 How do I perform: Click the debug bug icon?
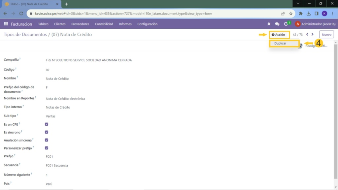[269, 24]
